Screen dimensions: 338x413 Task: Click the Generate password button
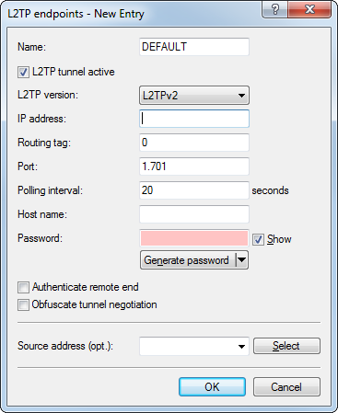[188, 260]
